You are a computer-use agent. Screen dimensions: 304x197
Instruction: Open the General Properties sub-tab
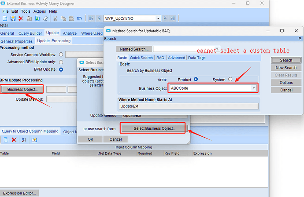tap(17, 41)
